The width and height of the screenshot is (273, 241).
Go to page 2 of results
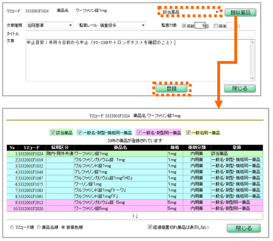(x=136, y=216)
